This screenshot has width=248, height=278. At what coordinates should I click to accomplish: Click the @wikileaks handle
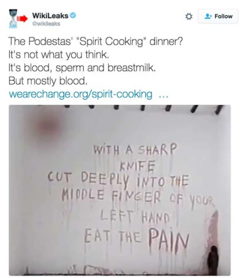click(x=46, y=24)
